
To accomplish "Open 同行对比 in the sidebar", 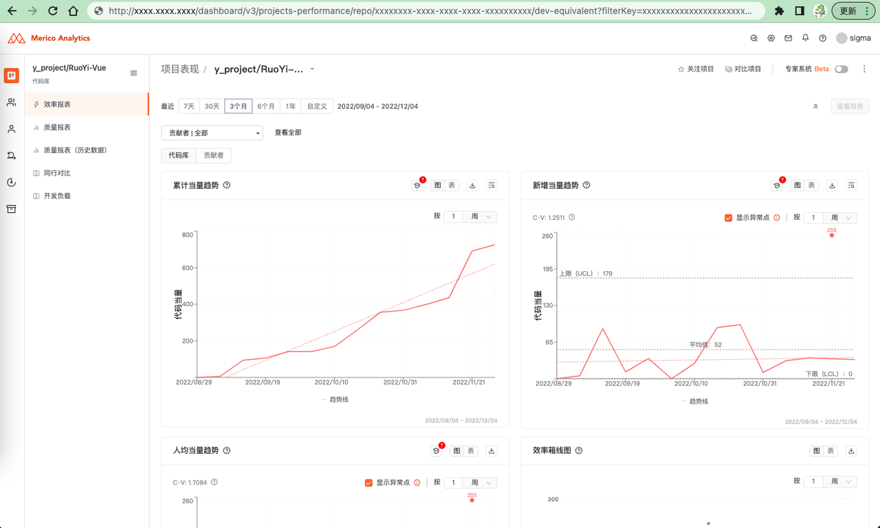I will tap(87, 173).
